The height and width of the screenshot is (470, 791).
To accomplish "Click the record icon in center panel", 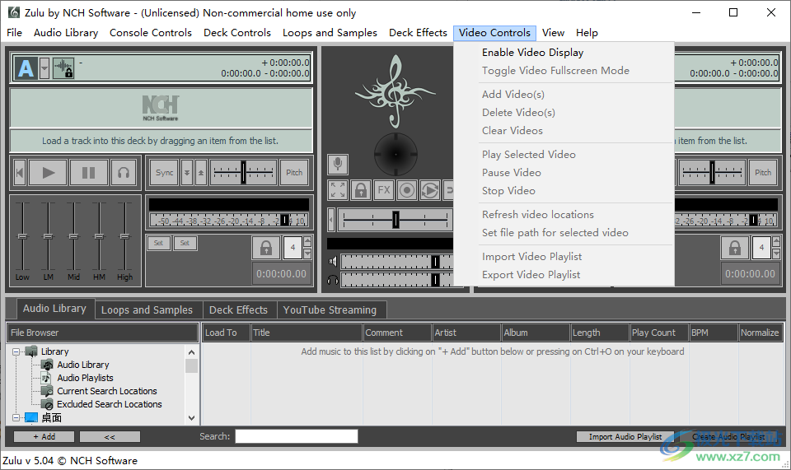I will [x=407, y=190].
